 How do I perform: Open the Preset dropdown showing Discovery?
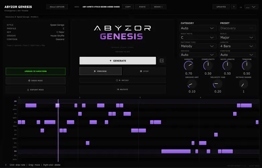click(237, 28)
